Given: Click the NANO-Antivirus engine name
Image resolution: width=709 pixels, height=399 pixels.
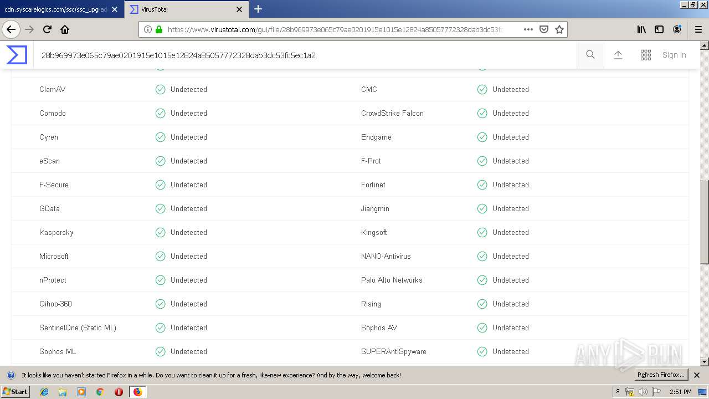Looking at the screenshot, I should [386, 256].
